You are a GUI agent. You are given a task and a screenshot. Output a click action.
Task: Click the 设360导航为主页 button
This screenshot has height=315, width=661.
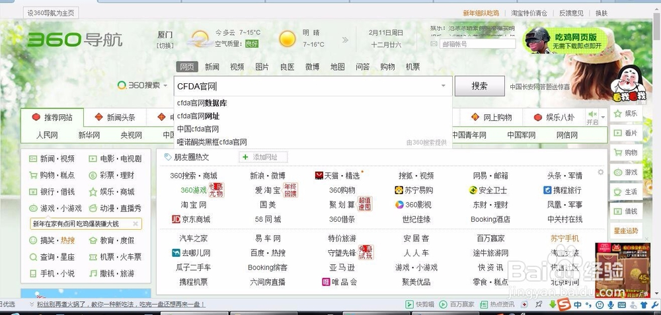(x=51, y=13)
